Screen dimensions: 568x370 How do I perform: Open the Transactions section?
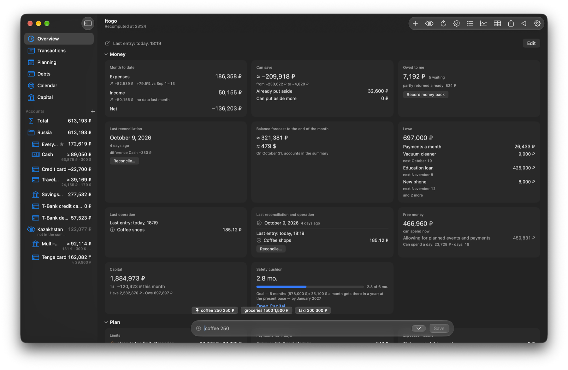[59, 50]
